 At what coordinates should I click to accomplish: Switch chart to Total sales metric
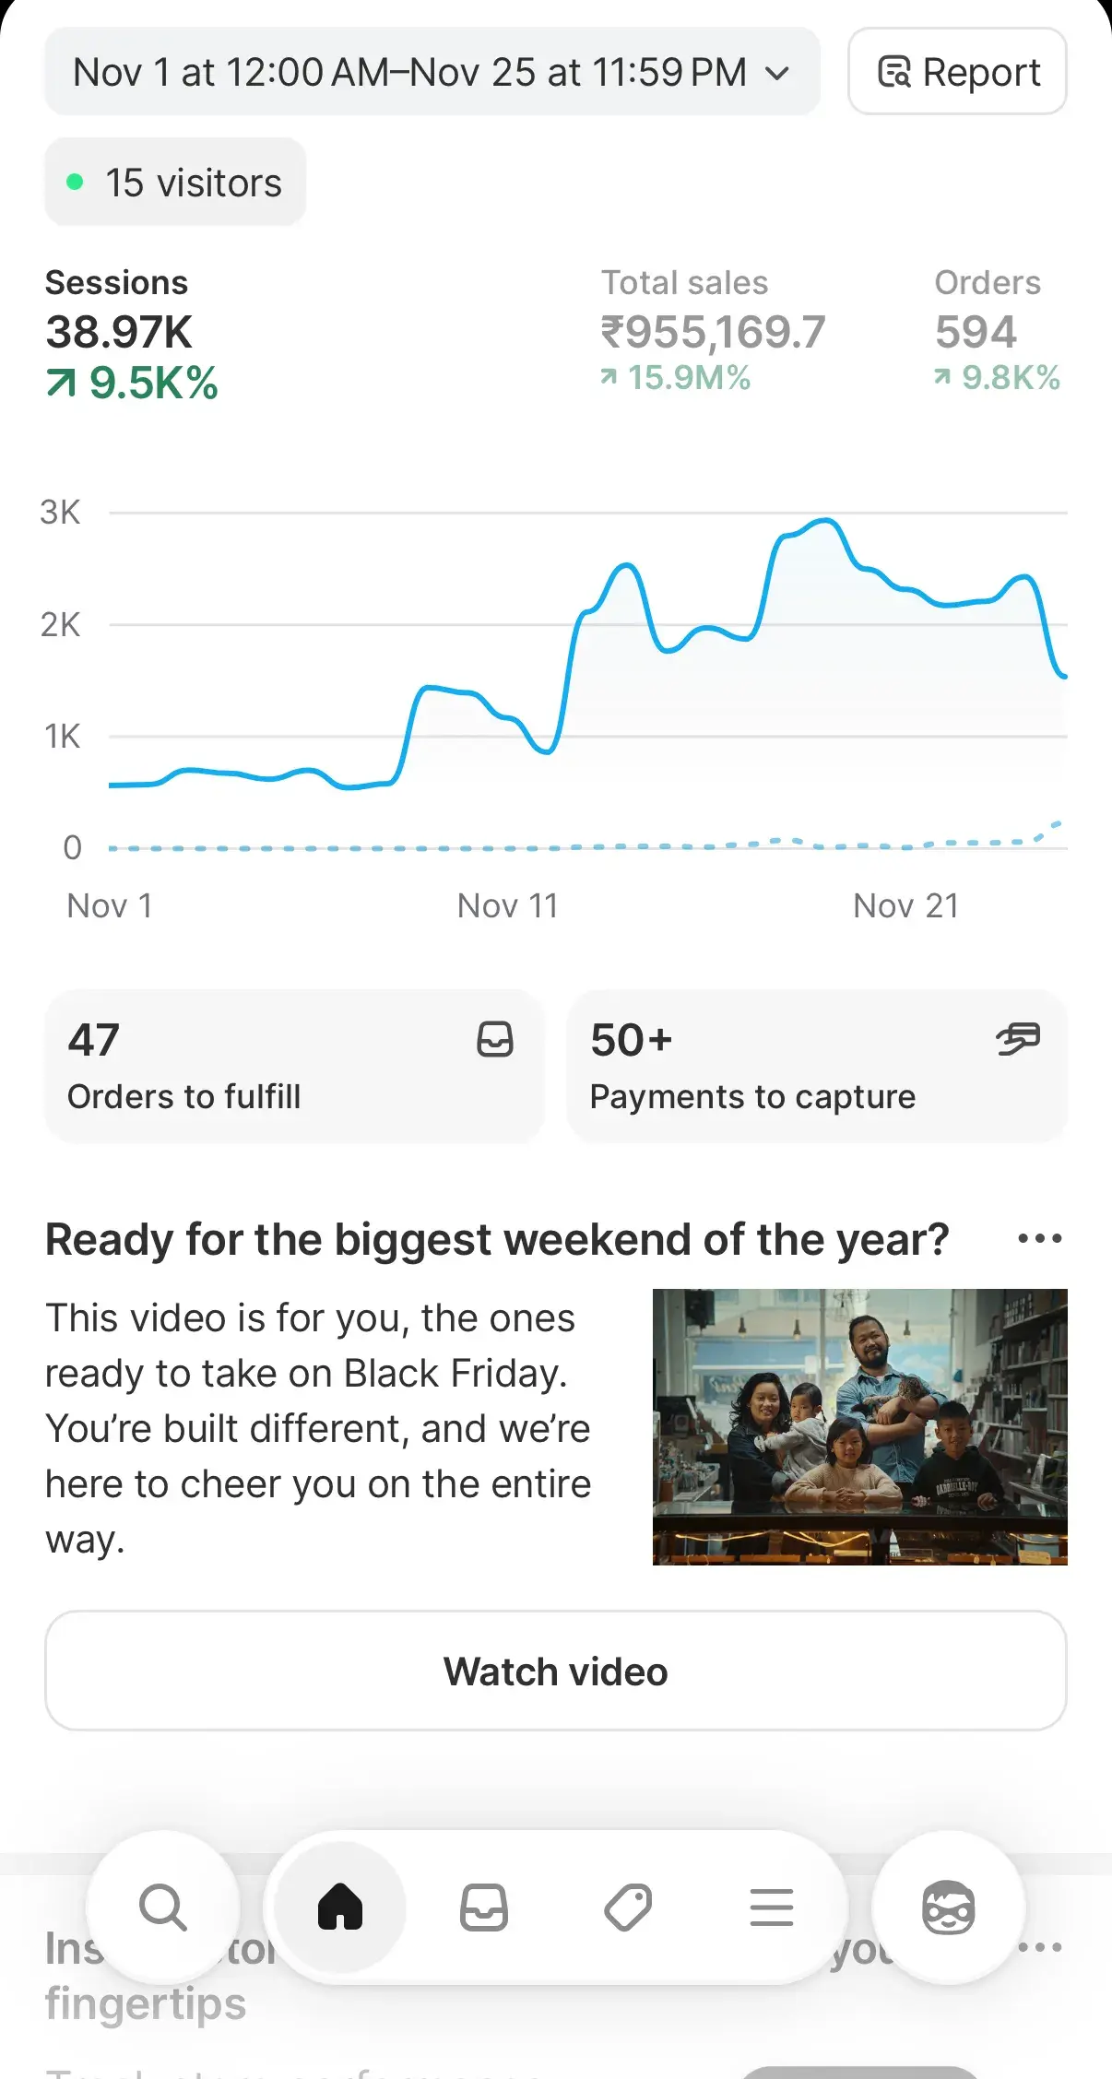713,332
